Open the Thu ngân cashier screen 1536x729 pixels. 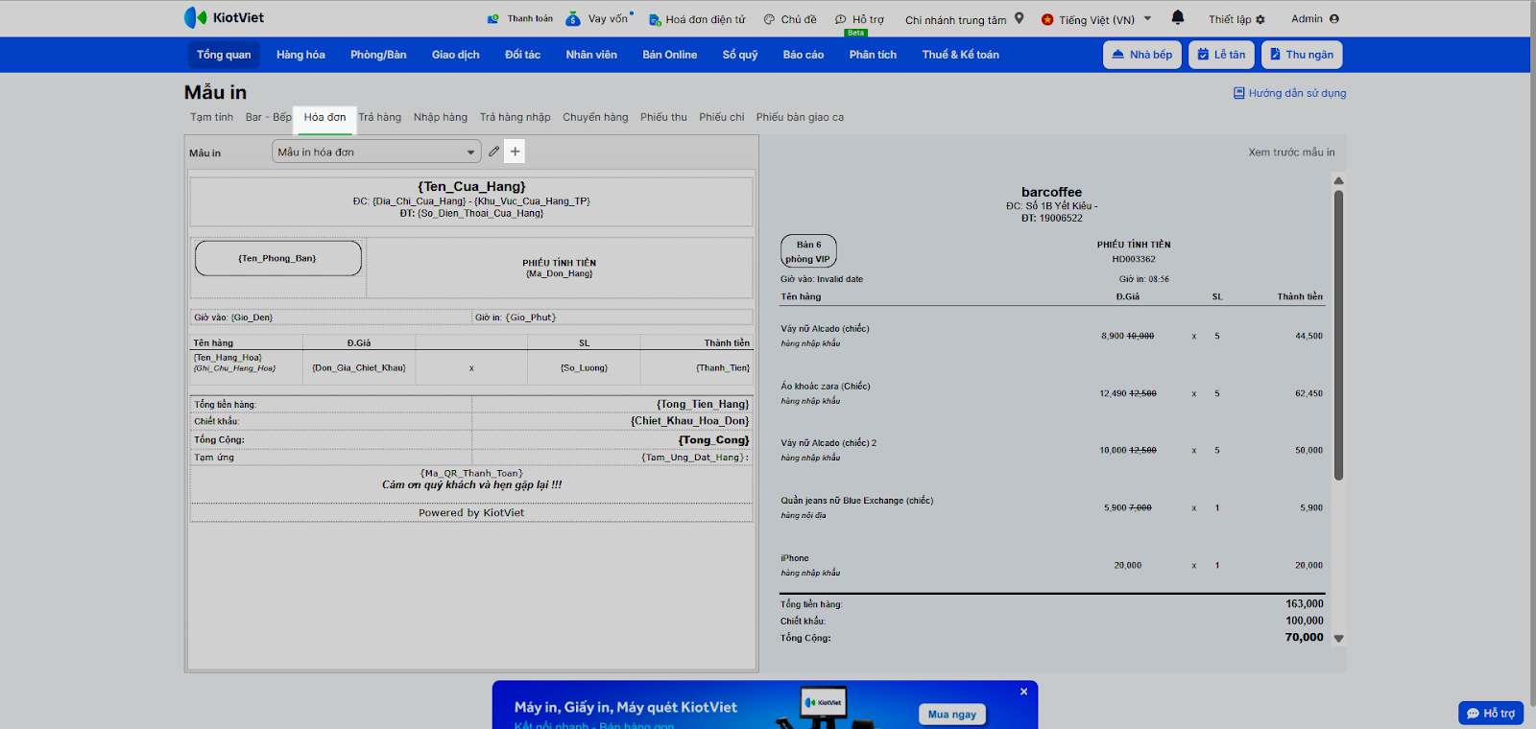(x=1302, y=55)
